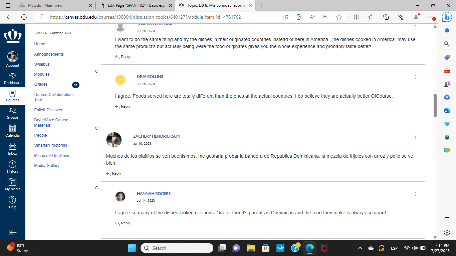Open the Help icon in sidebar
The height and width of the screenshot is (256, 456).
(12, 202)
